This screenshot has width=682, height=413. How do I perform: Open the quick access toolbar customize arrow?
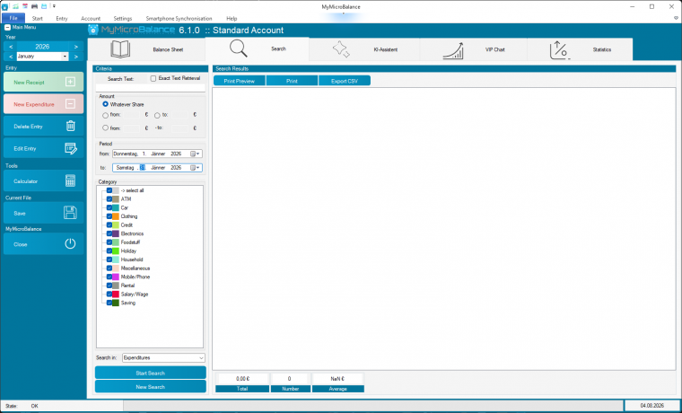(54, 6)
